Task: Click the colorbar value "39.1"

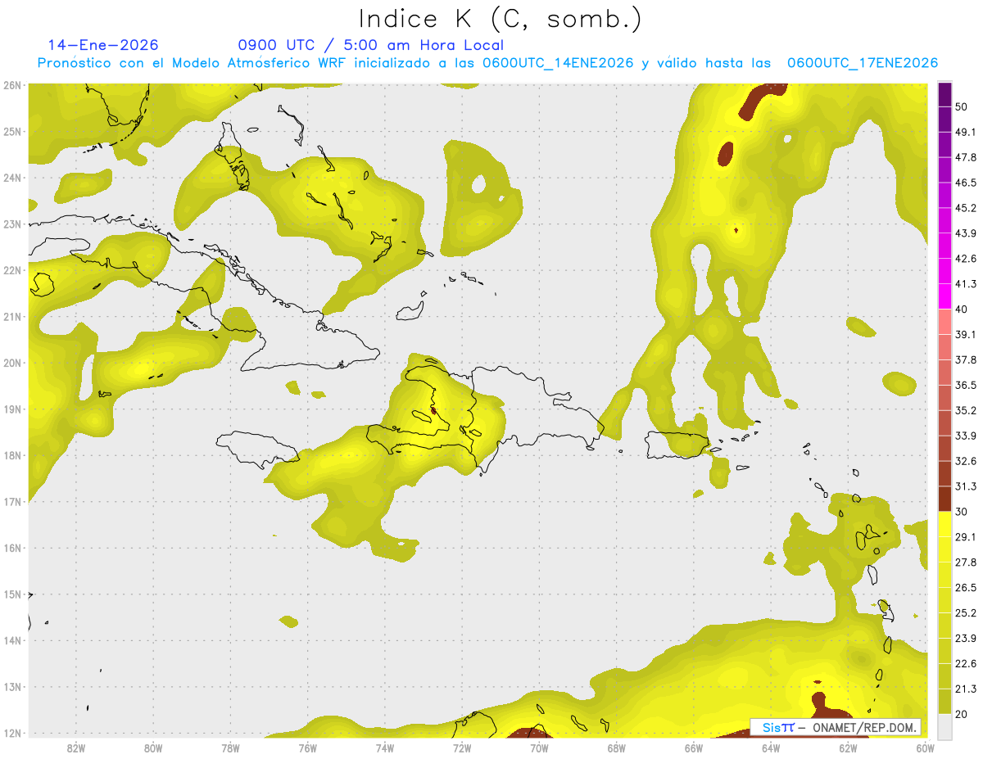Action: [x=966, y=334]
